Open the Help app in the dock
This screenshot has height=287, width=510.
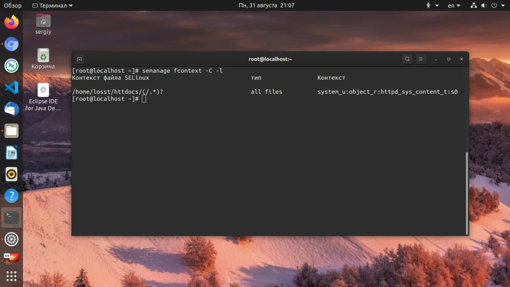(x=11, y=196)
